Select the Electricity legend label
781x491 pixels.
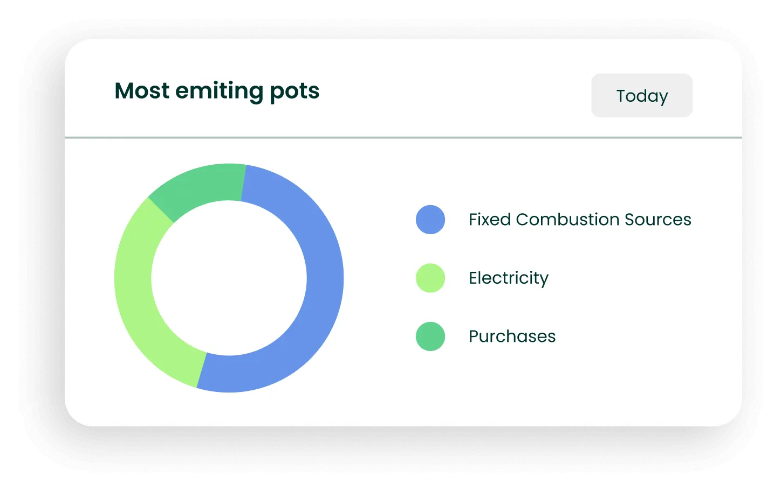coord(508,278)
